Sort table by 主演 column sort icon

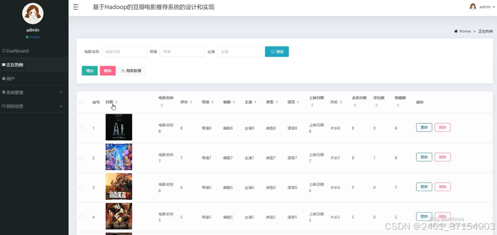tap(255, 102)
